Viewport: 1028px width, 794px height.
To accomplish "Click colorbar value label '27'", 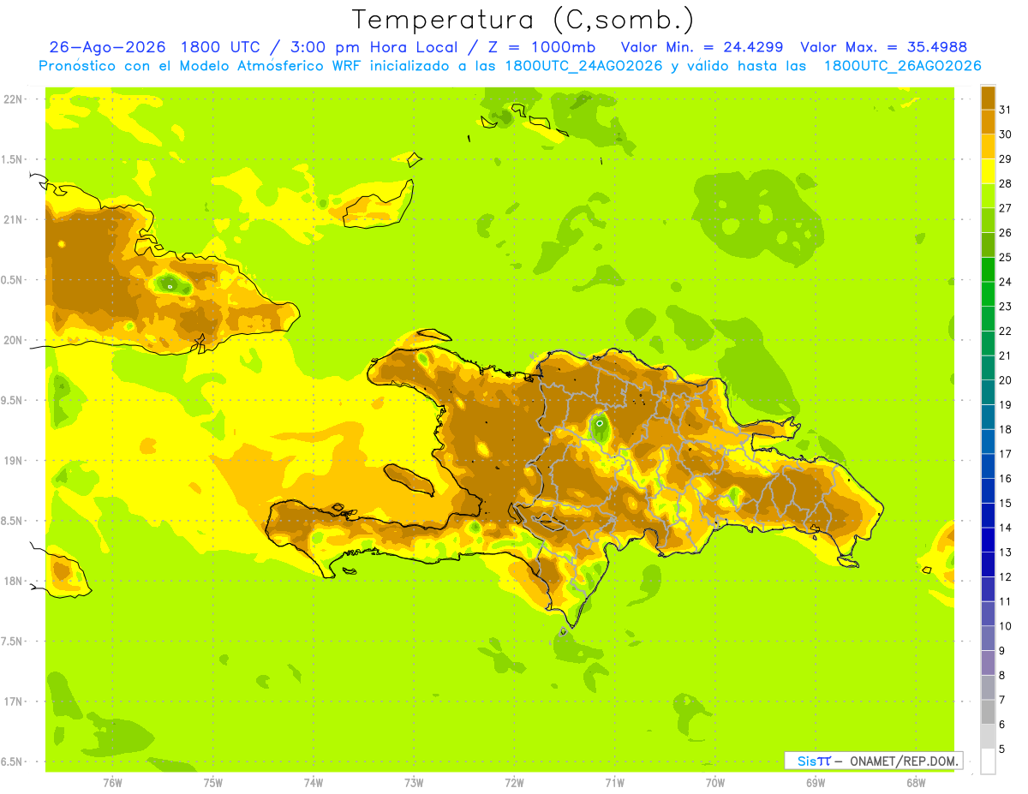I will (x=1006, y=208).
